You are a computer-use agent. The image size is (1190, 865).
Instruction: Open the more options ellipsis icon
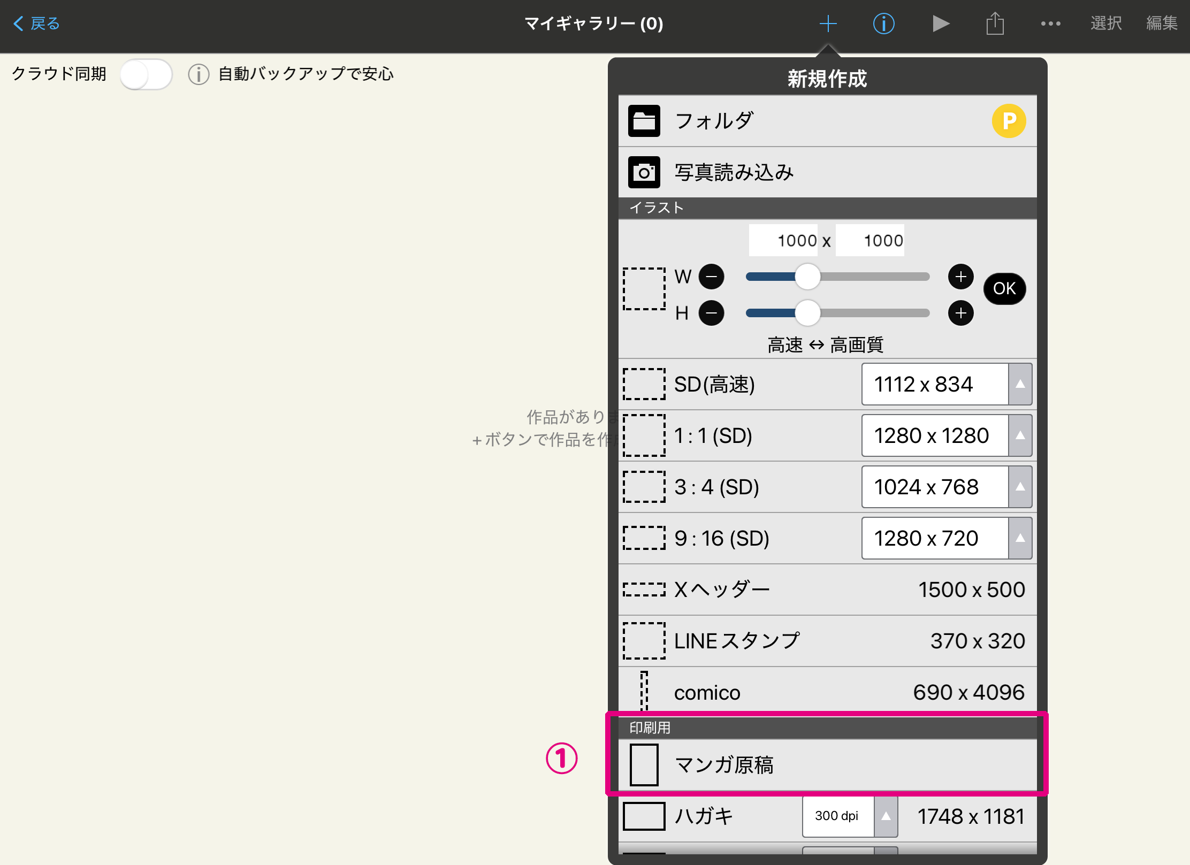pyautogui.click(x=1050, y=24)
